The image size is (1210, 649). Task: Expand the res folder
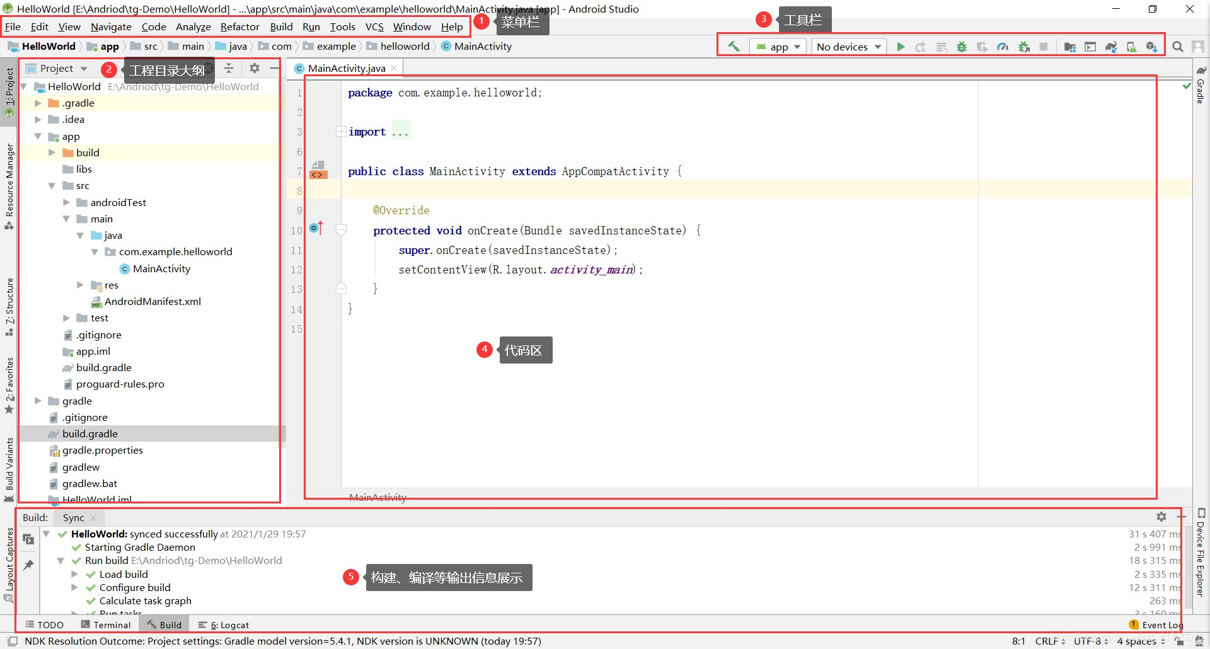(80, 285)
